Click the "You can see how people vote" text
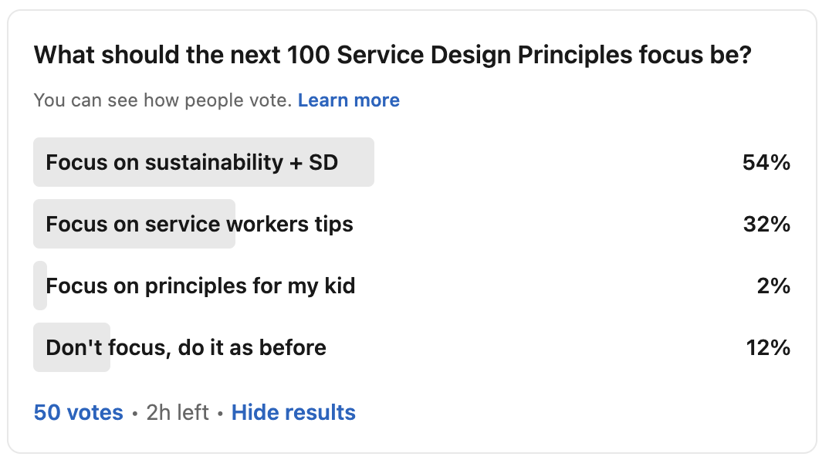This screenshot has width=829, height=460. [x=163, y=100]
